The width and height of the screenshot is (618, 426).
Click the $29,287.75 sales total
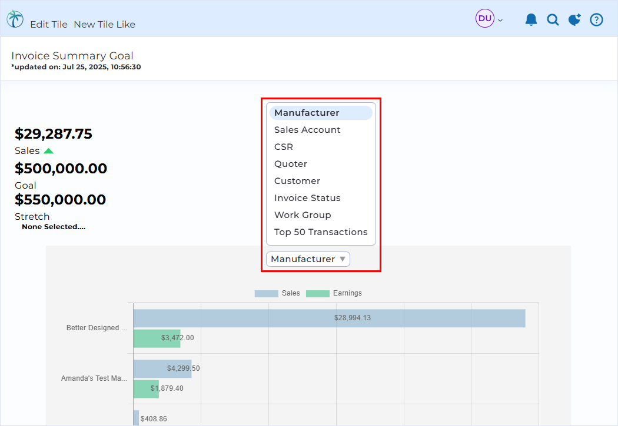(x=53, y=134)
